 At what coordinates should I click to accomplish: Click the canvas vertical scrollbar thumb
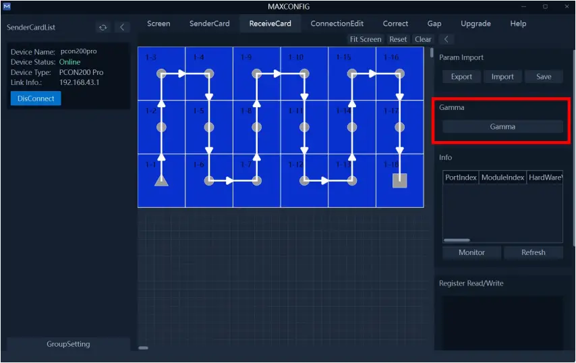432,53
